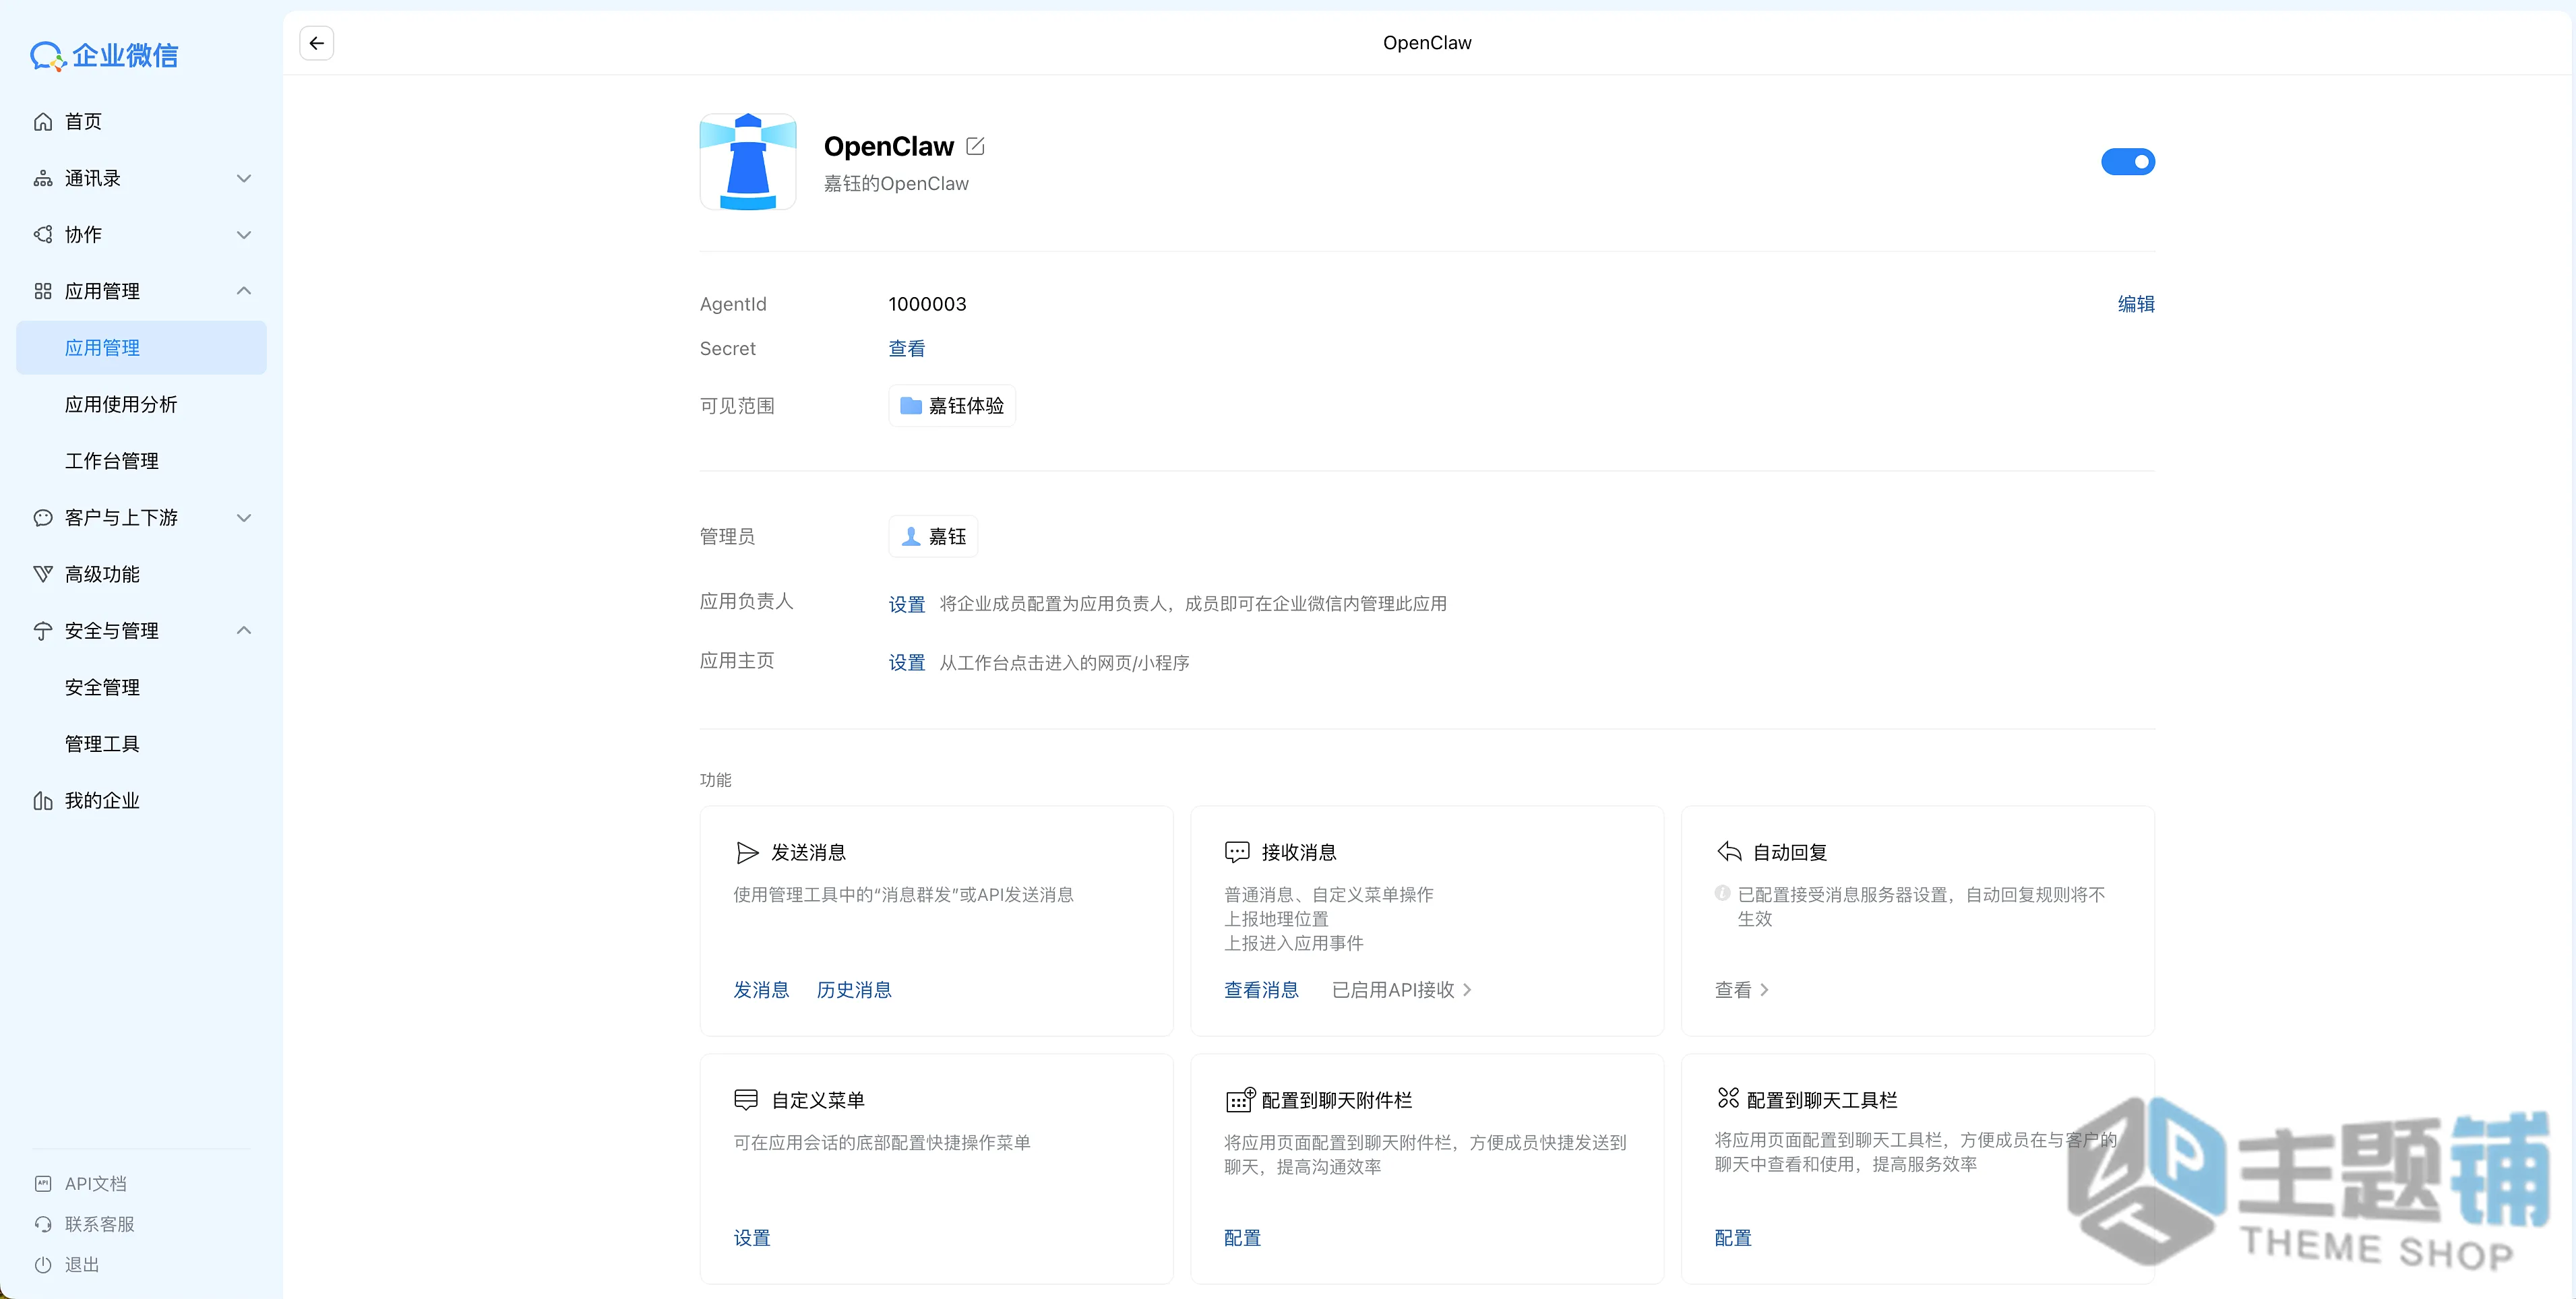Click the 嘉钰的OpenClaw description text
Image resolution: width=2576 pixels, height=1299 pixels.
click(x=896, y=184)
